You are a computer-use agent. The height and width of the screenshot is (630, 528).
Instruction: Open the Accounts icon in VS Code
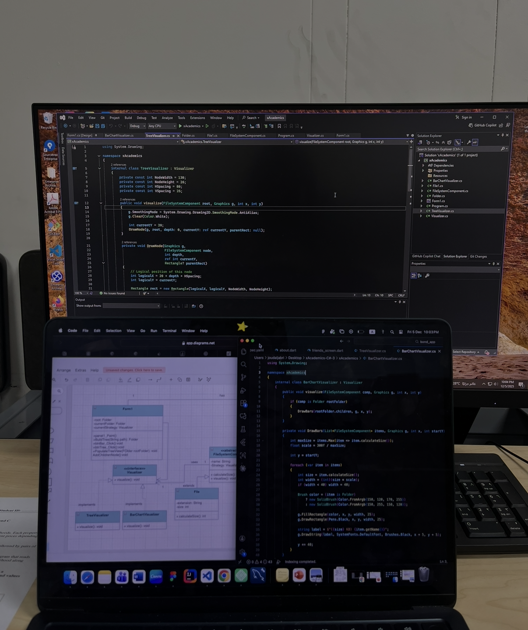(x=243, y=538)
